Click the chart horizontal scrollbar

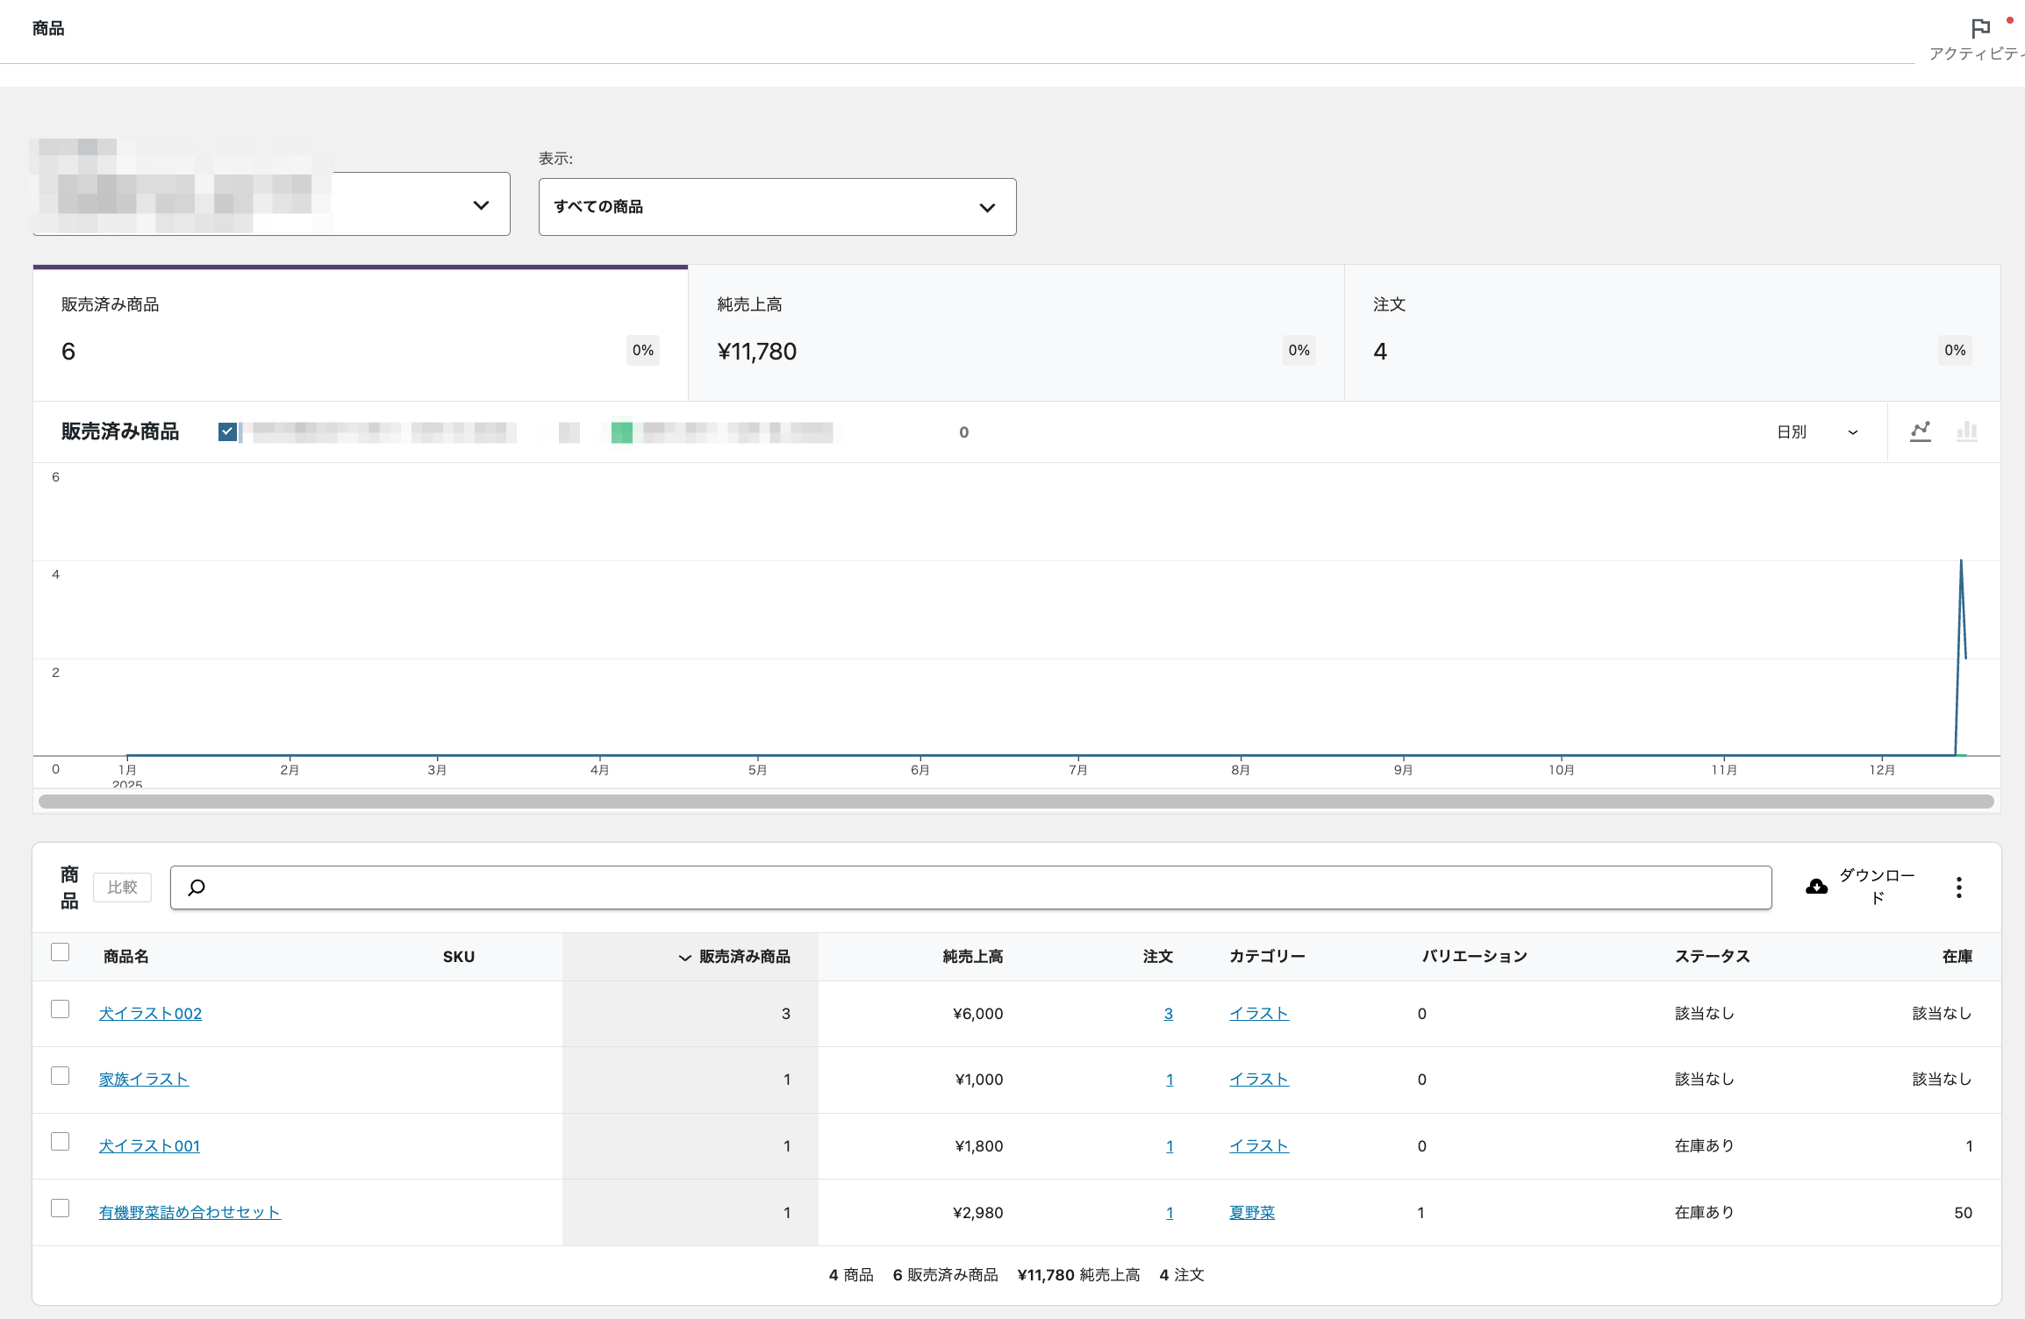click(1015, 802)
